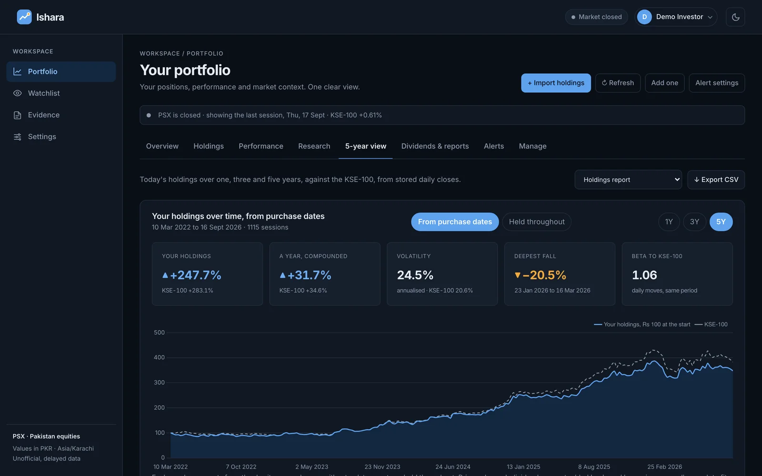Image resolution: width=762 pixels, height=476 pixels.
Task: Switch to the Performance tab
Action: click(x=261, y=146)
